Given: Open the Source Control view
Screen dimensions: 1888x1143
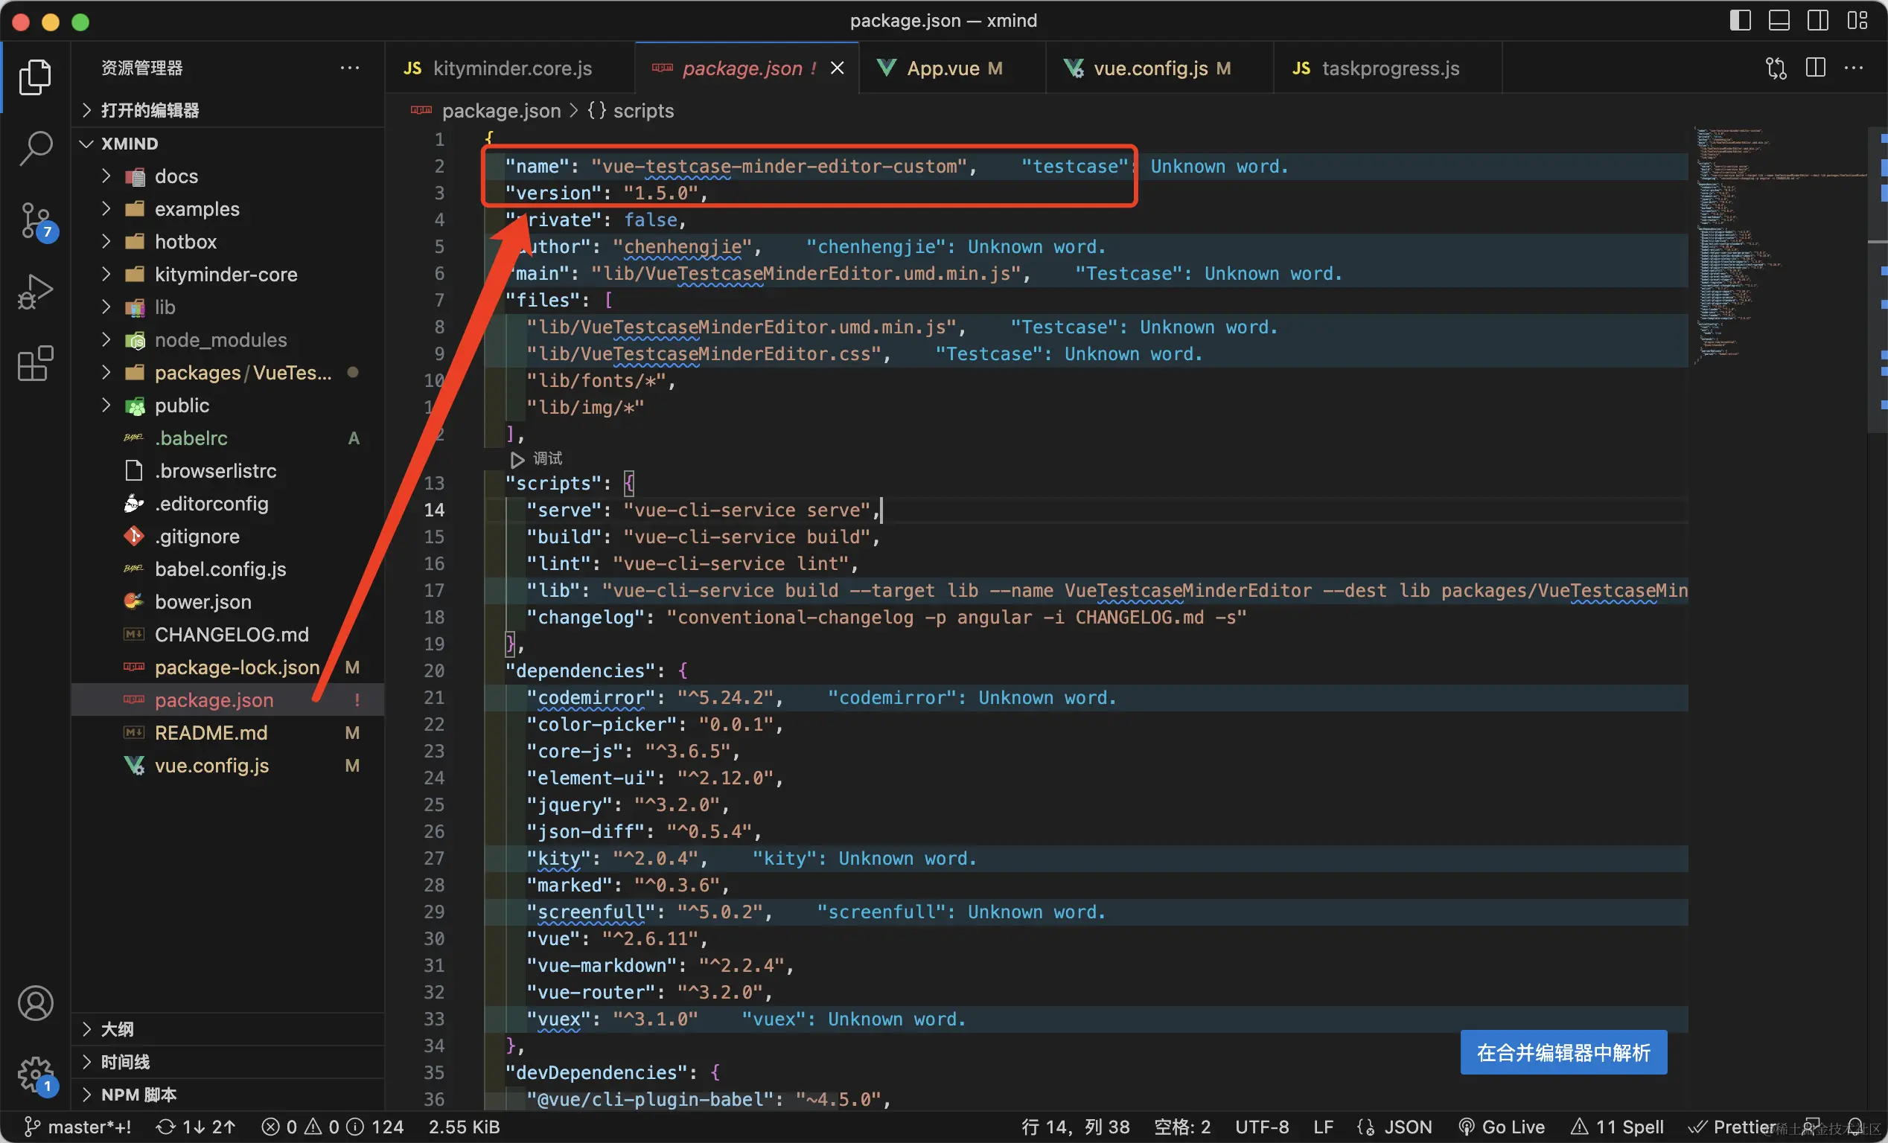Looking at the screenshot, I should point(35,220).
